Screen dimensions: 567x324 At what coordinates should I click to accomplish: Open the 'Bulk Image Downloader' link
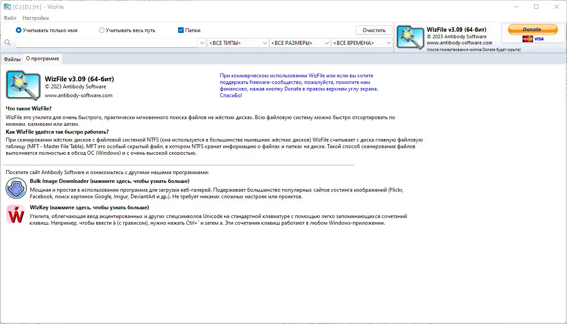coord(110,181)
